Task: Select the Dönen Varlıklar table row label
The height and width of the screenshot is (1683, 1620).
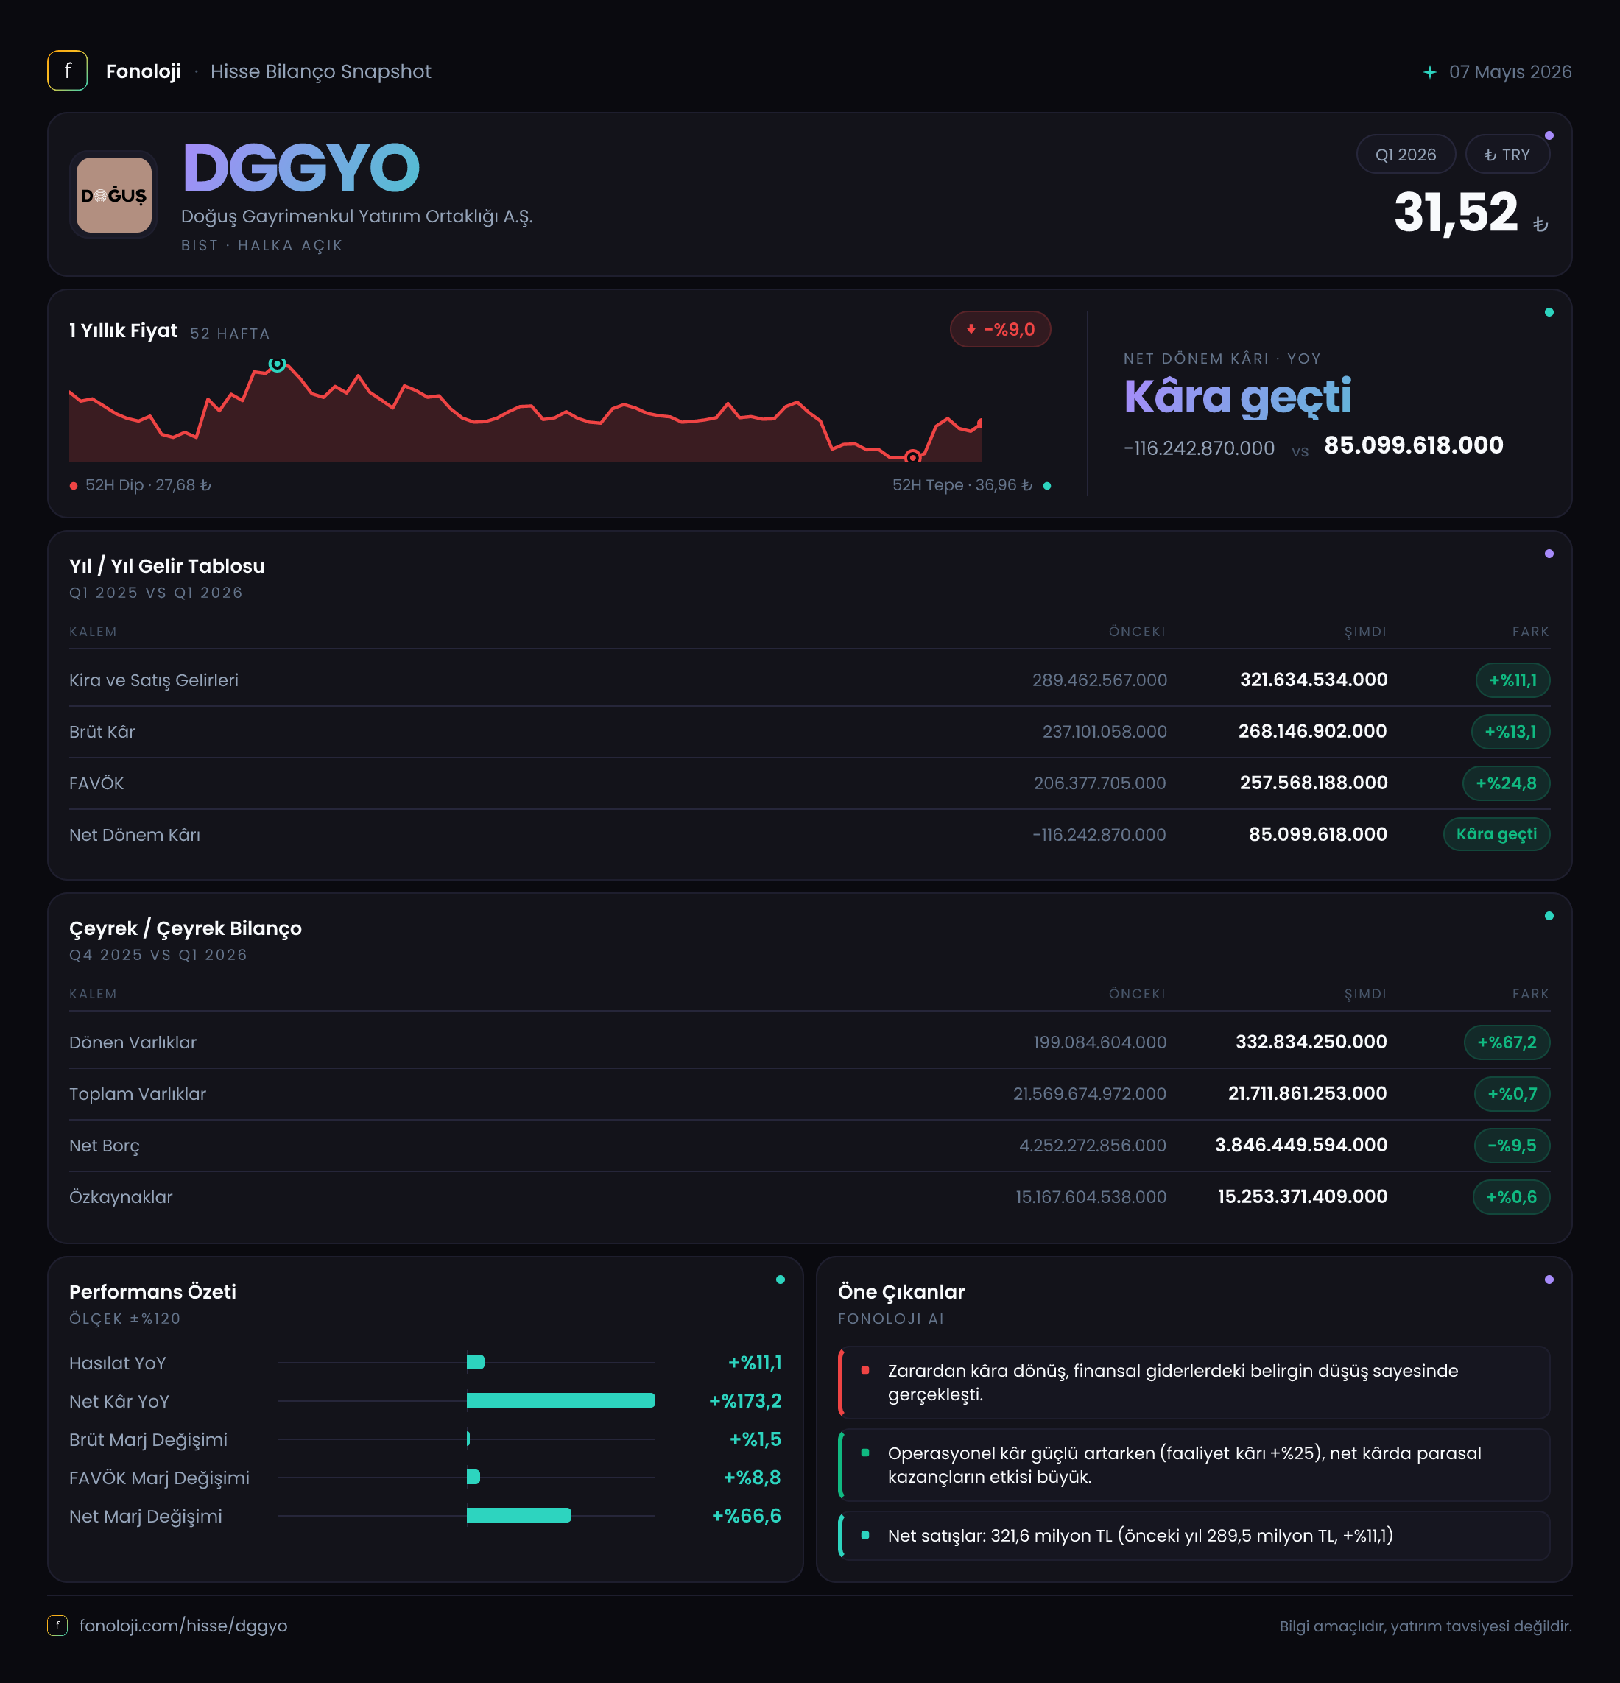Action: point(133,1042)
